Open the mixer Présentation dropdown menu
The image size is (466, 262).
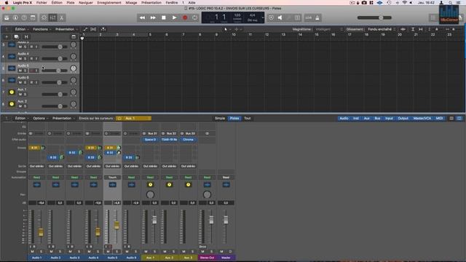coord(63,118)
